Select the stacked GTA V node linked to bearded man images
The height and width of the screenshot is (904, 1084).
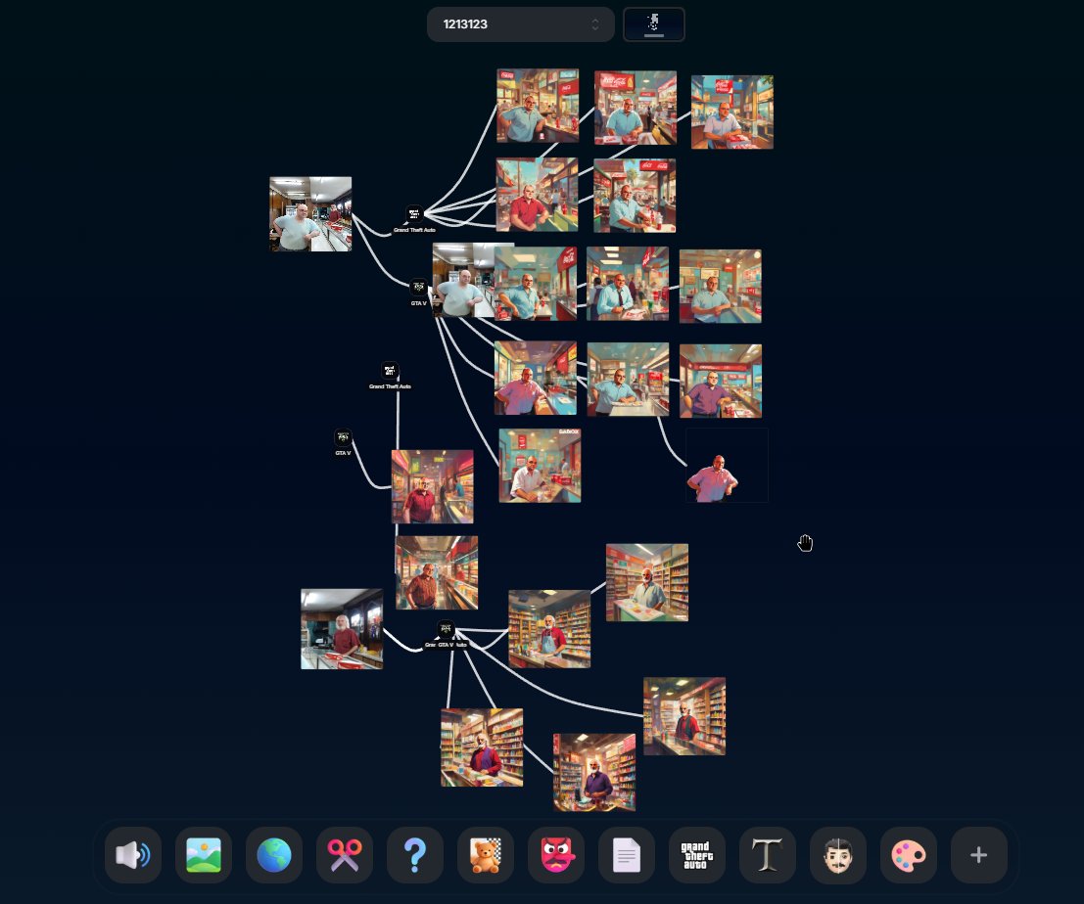point(446,629)
